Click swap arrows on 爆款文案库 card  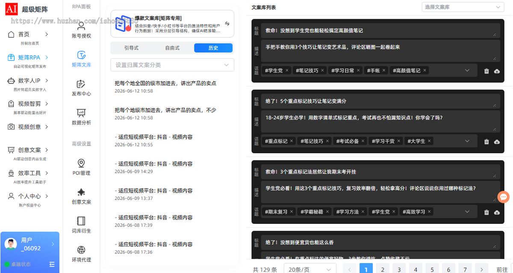click(227, 24)
